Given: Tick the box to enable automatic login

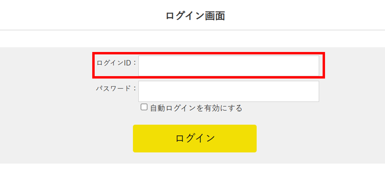Looking at the screenshot, I should [144, 107].
